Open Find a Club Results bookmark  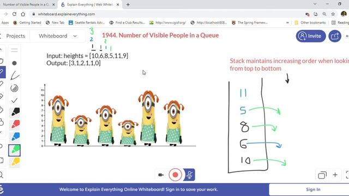127,23
